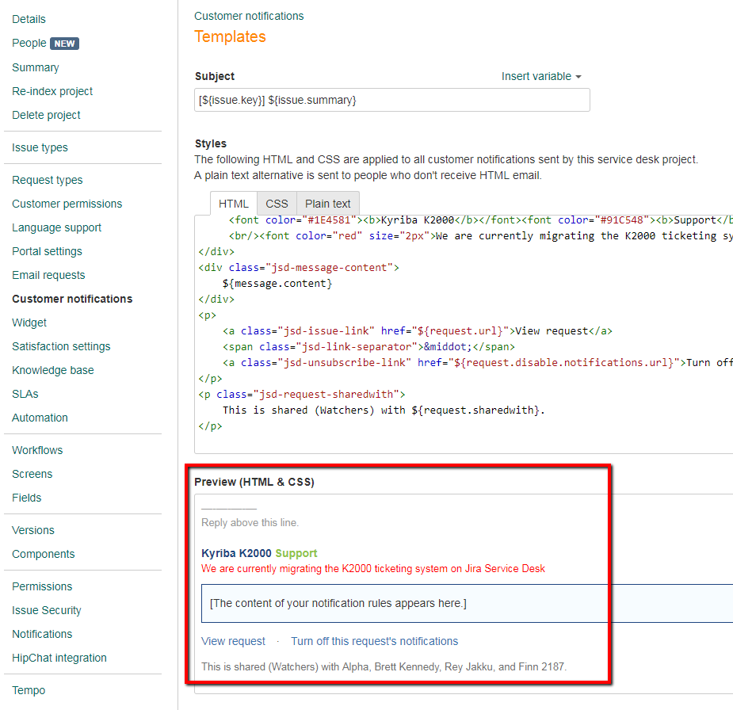Select the HTML tab
This screenshot has width=733, height=710.
coord(233,203)
